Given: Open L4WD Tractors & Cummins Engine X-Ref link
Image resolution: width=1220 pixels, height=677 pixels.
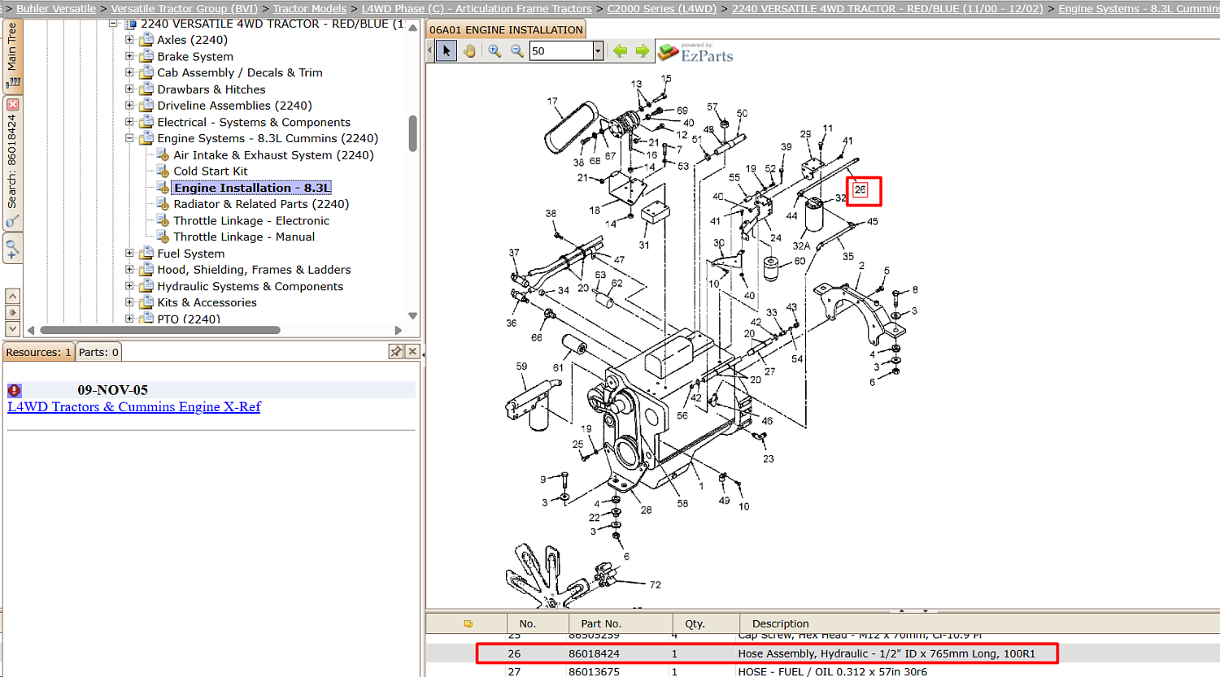Looking at the screenshot, I should (x=134, y=407).
